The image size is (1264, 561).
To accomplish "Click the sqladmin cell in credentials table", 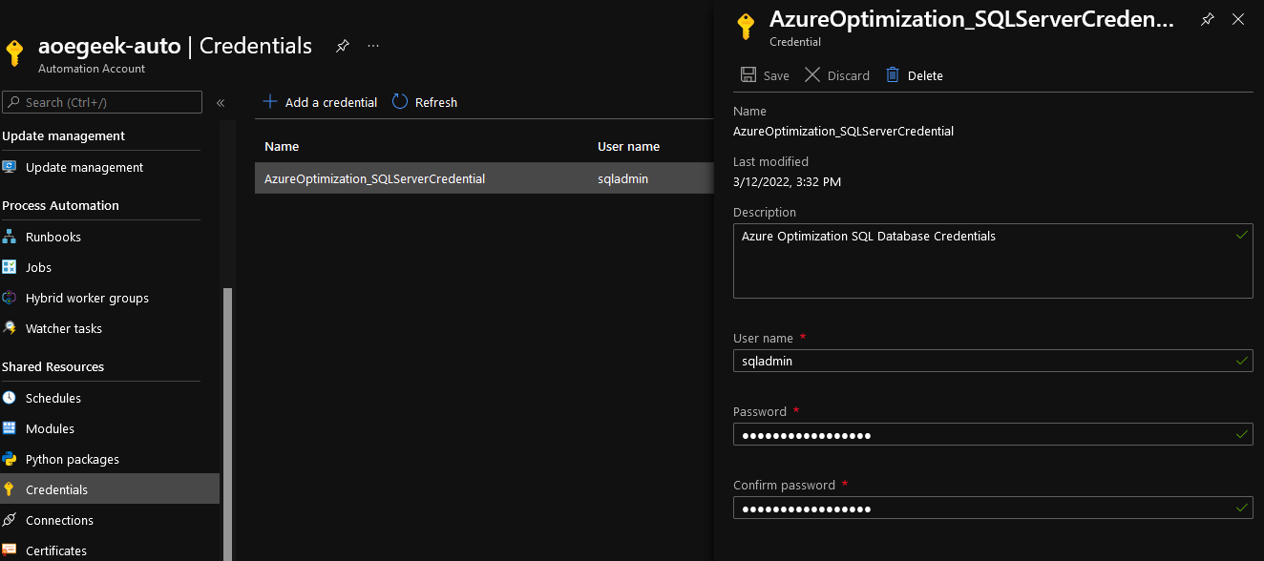I will tap(622, 178).
